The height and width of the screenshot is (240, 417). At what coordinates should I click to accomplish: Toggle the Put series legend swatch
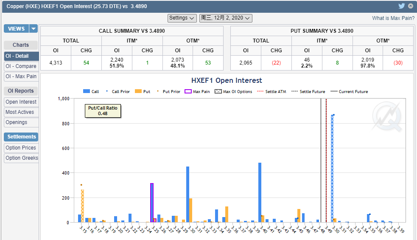pos(138,91)
